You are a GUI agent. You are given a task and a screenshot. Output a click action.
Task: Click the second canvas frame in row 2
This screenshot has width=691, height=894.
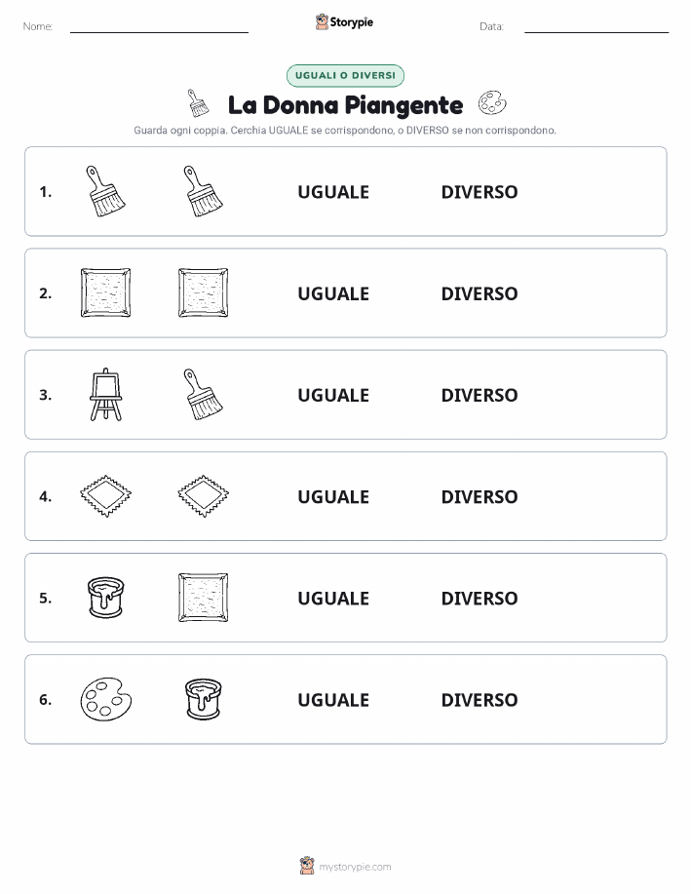203,293
